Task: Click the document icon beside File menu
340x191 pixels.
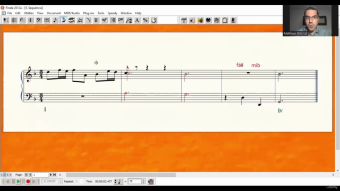Action: (x=4, y=13)
